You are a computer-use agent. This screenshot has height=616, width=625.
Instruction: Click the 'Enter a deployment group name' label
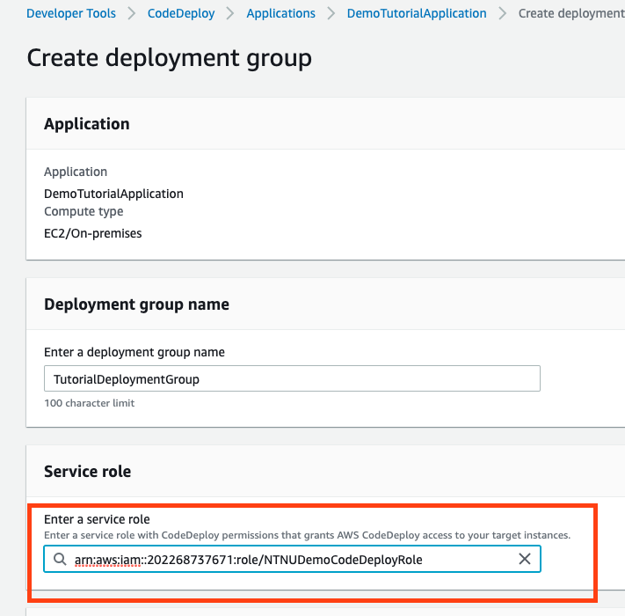point(134,352)
